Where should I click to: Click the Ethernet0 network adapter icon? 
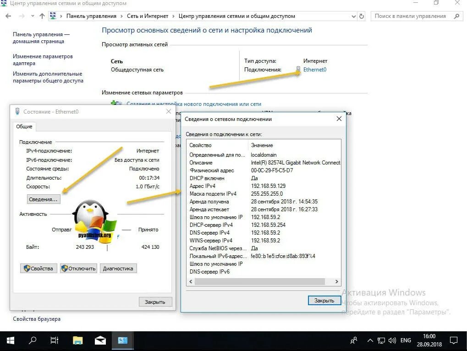[298, 69]
